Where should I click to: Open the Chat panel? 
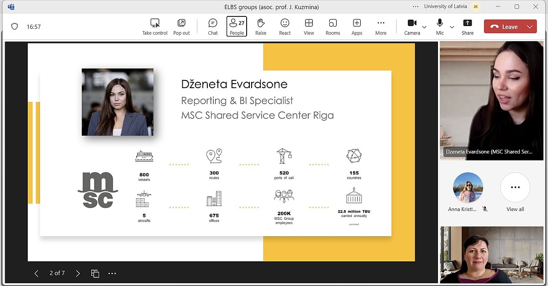click(x=213, y=26)
